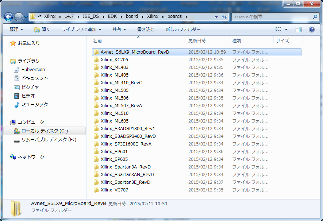The width and height of the screenshot is (323, 221).
Task: Open the address bar history dropdown
Action: [216, 17]
